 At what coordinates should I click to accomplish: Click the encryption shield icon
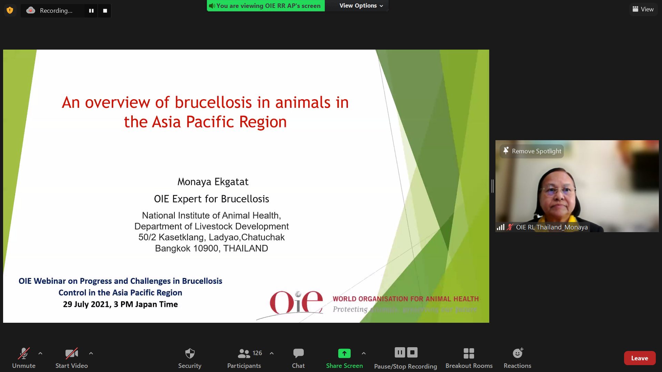10,10
